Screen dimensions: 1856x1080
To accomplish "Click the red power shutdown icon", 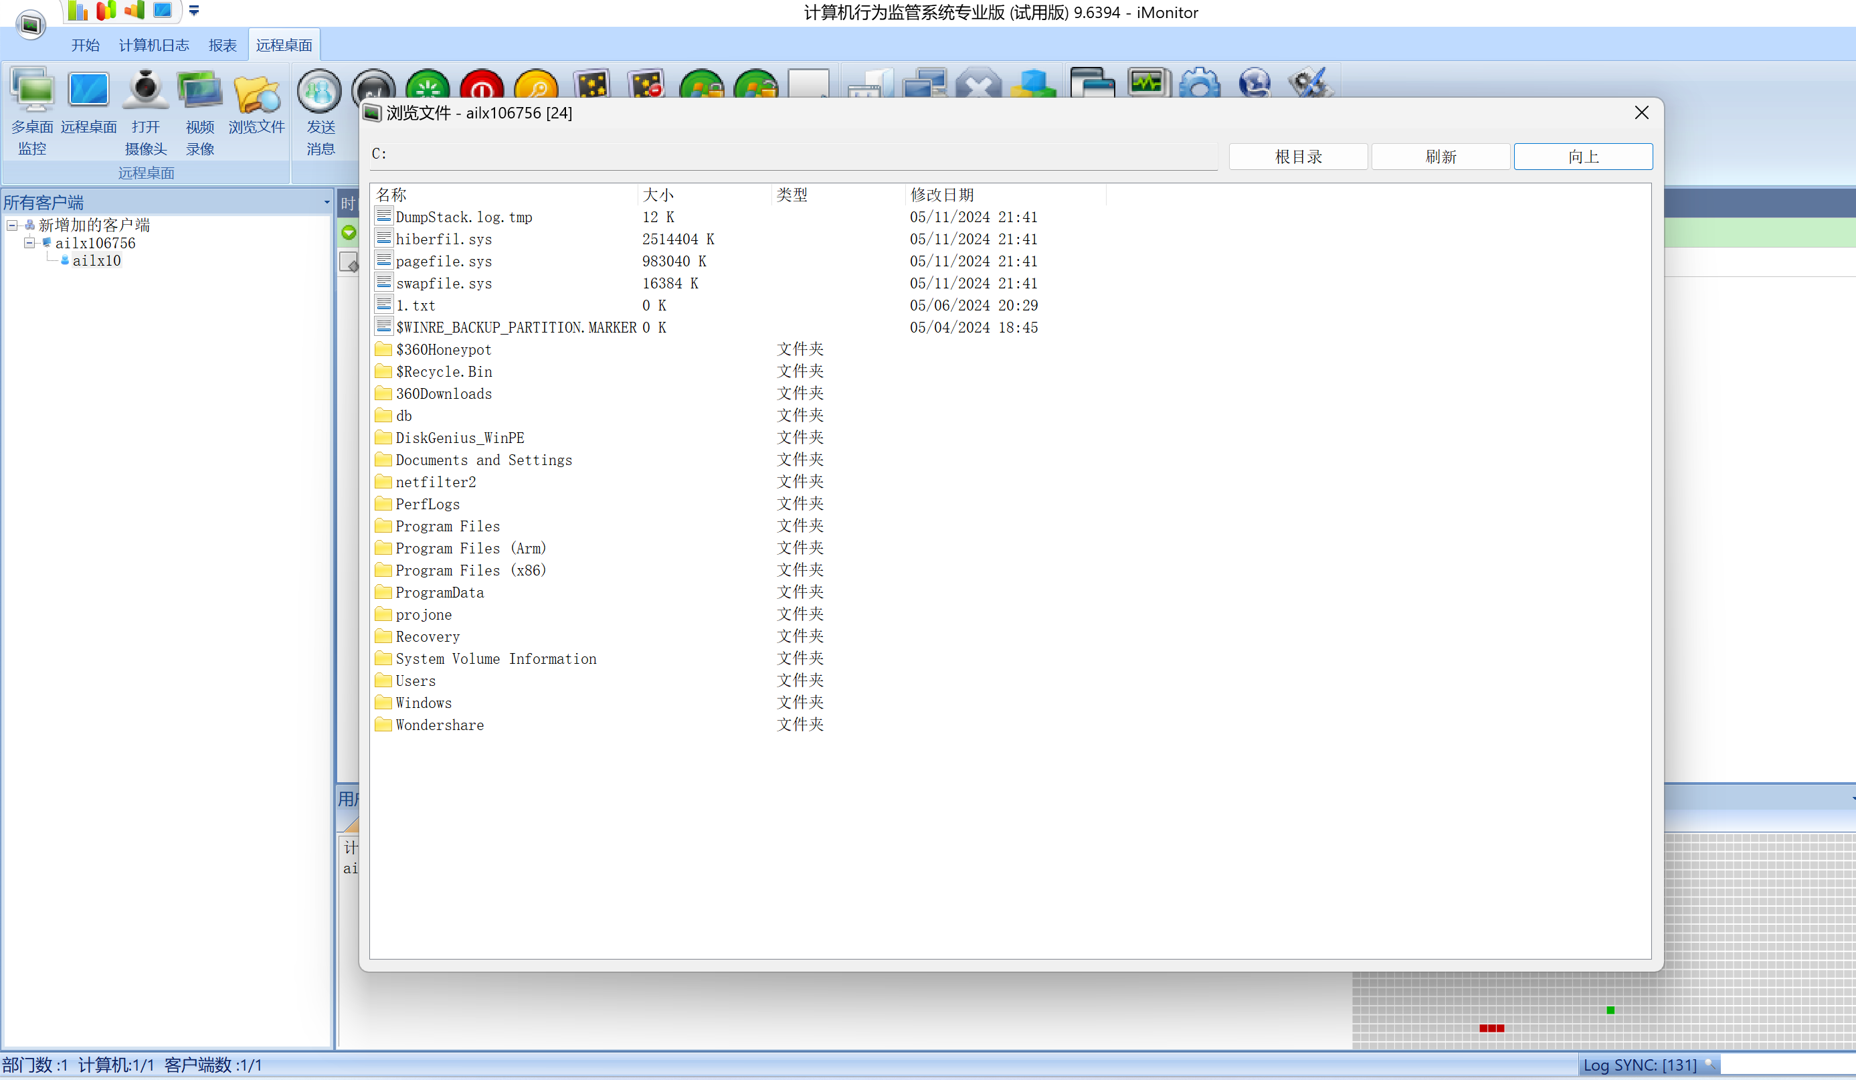I will tap(482, 88).
